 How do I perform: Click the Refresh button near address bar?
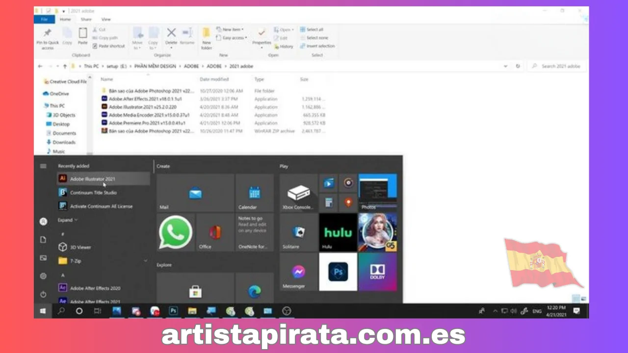click(x=518, y=66)
